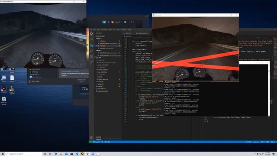Viewport: 277px width, 156px height.
Task: Click Downloads Manage in Steam window
Action: point(82,81)
